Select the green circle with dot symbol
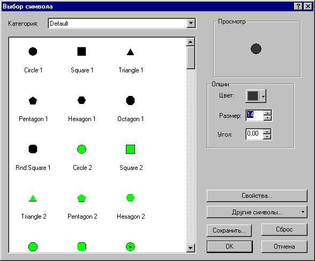Viewport: 315px width, 261px height. (x=130, y=247)
